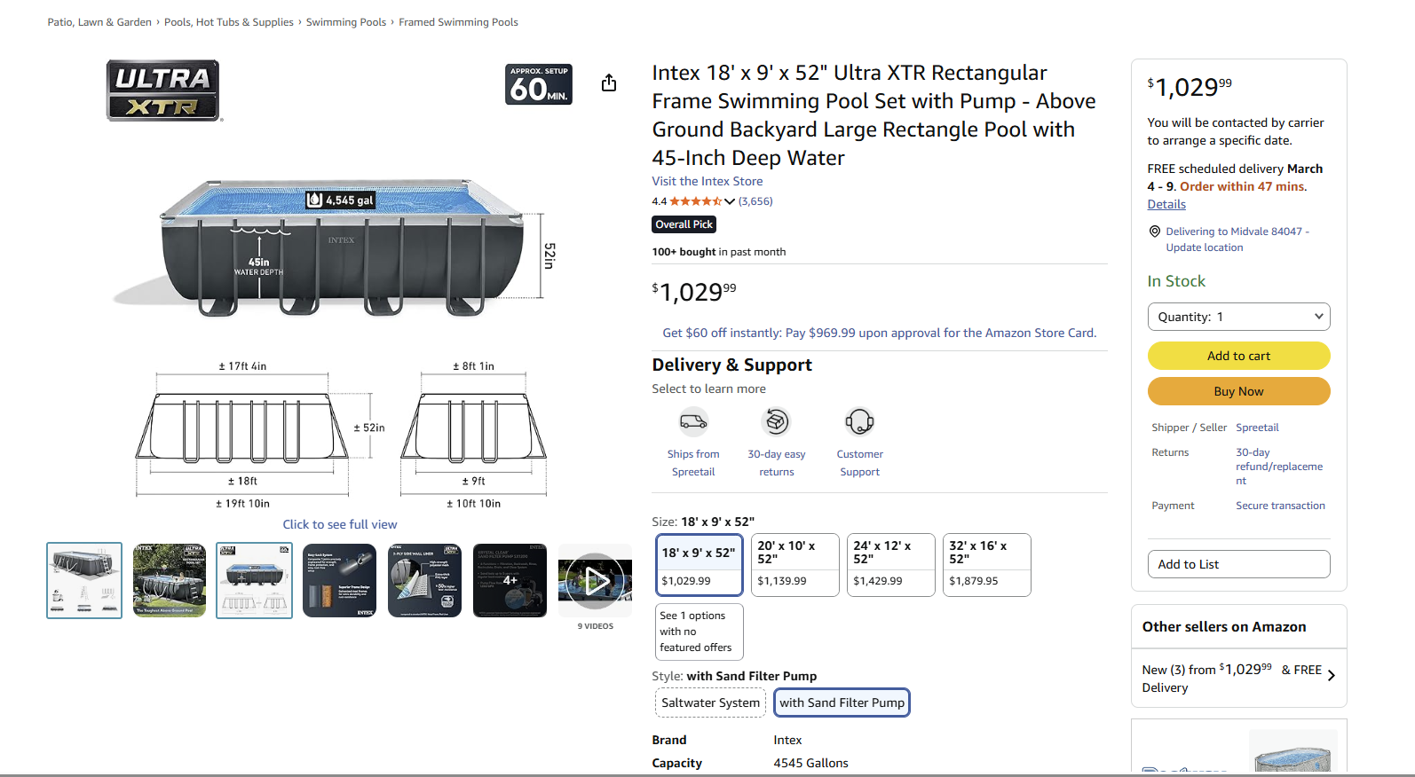Select the 24' x 12' x 52" size option
Image resolution: width=1415 pixels, height=777 pixels.
890,564
